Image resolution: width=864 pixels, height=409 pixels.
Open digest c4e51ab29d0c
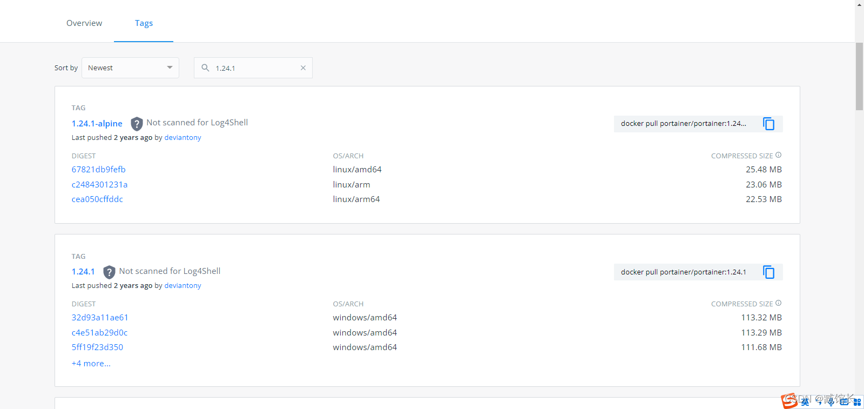[100, 333]
